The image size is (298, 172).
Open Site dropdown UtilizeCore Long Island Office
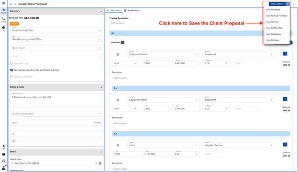[56, 39]
